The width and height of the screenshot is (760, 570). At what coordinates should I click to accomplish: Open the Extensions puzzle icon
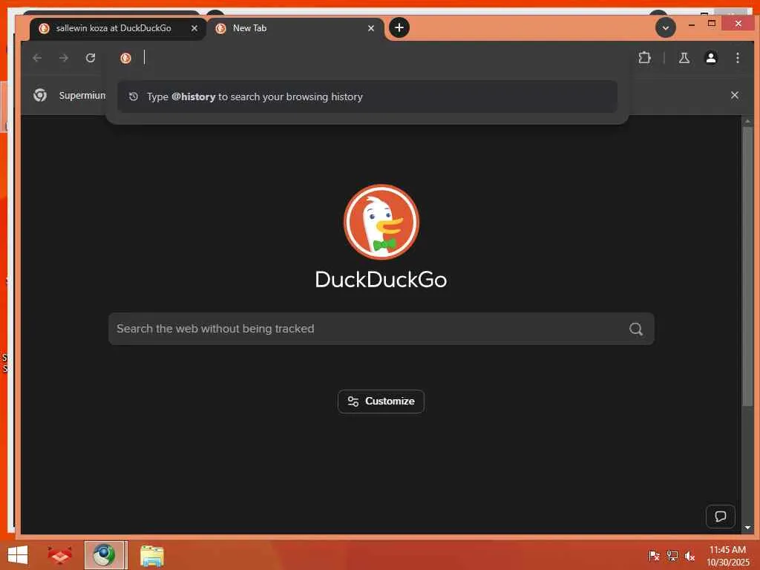[x=644, y=58]
